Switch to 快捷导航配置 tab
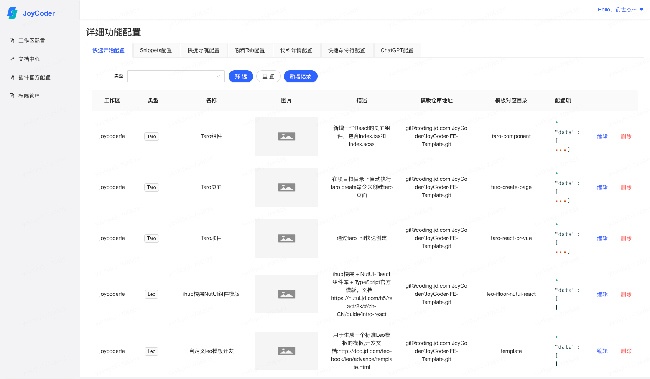Image resolution: width=650 pixels, height=379 pixels. (x=203, y=50)
